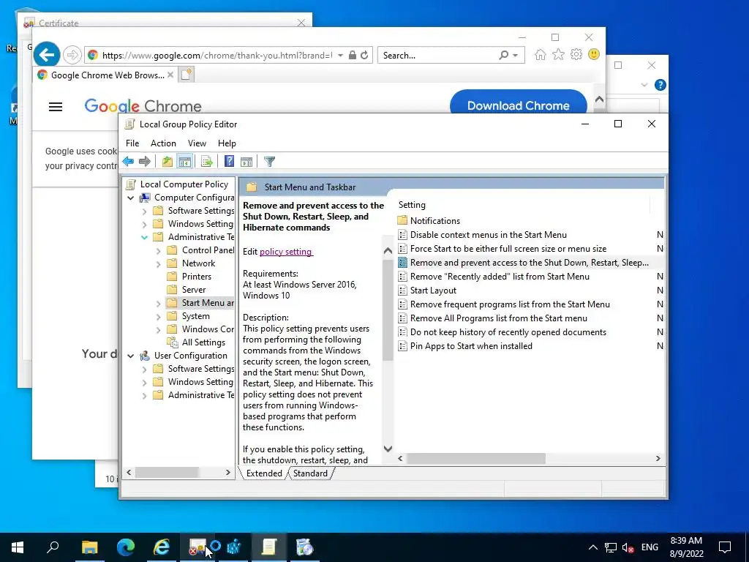749x562 pixels.
Task: Open new tab button in Internet Explorer
Action: [187, 75]
